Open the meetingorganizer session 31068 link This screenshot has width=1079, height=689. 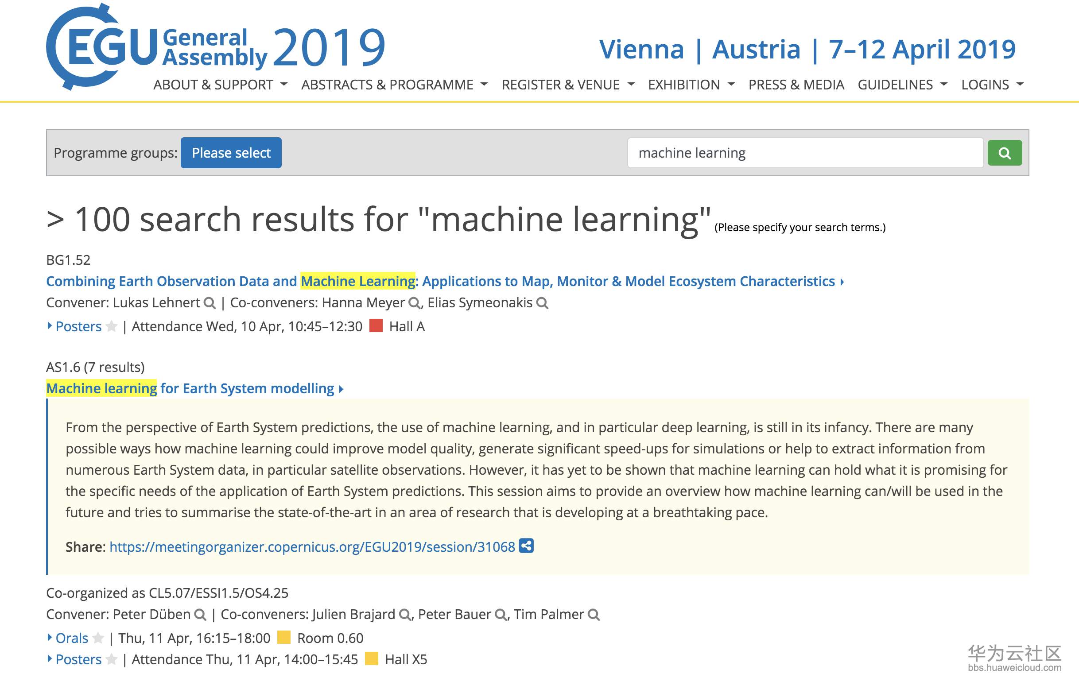[312, 547]
